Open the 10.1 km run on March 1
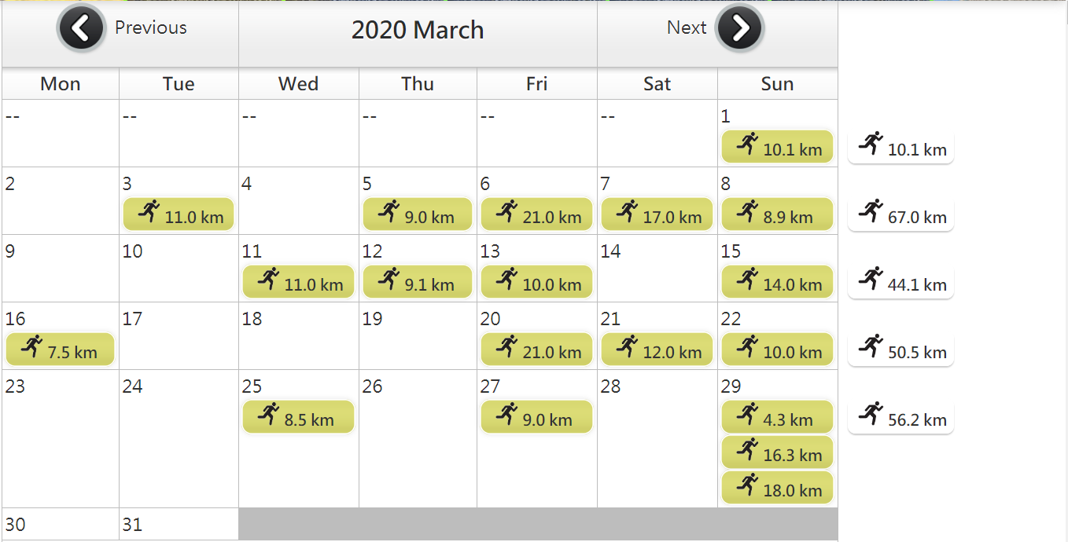 tap(777, 147)
